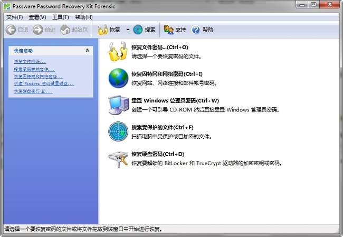This screenshot has height=237, width=343.
Task: Click the Passware app icon in title bar
Action: (7, 6)
